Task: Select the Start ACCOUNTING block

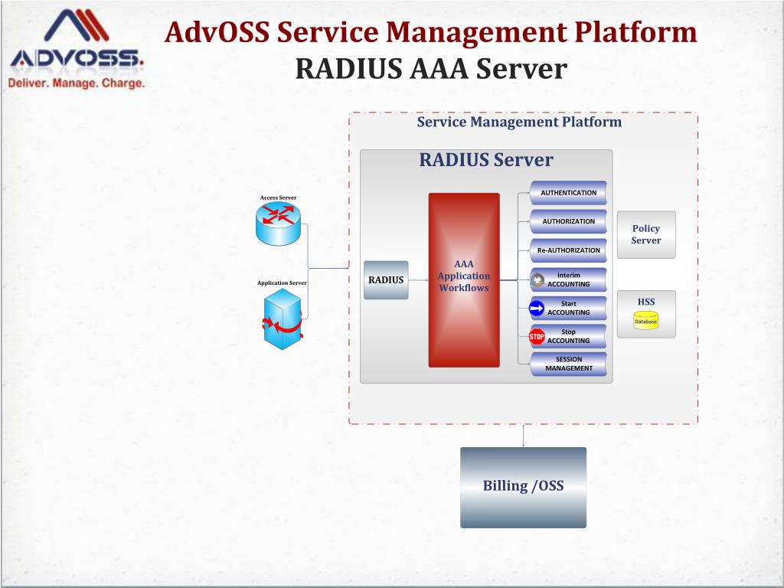Action: coord(569,308)
